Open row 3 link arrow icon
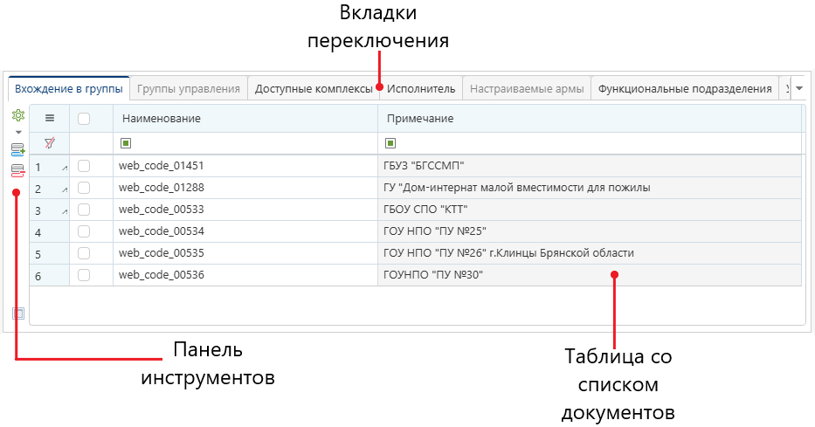The image size is (815, 427). point(65,211)
